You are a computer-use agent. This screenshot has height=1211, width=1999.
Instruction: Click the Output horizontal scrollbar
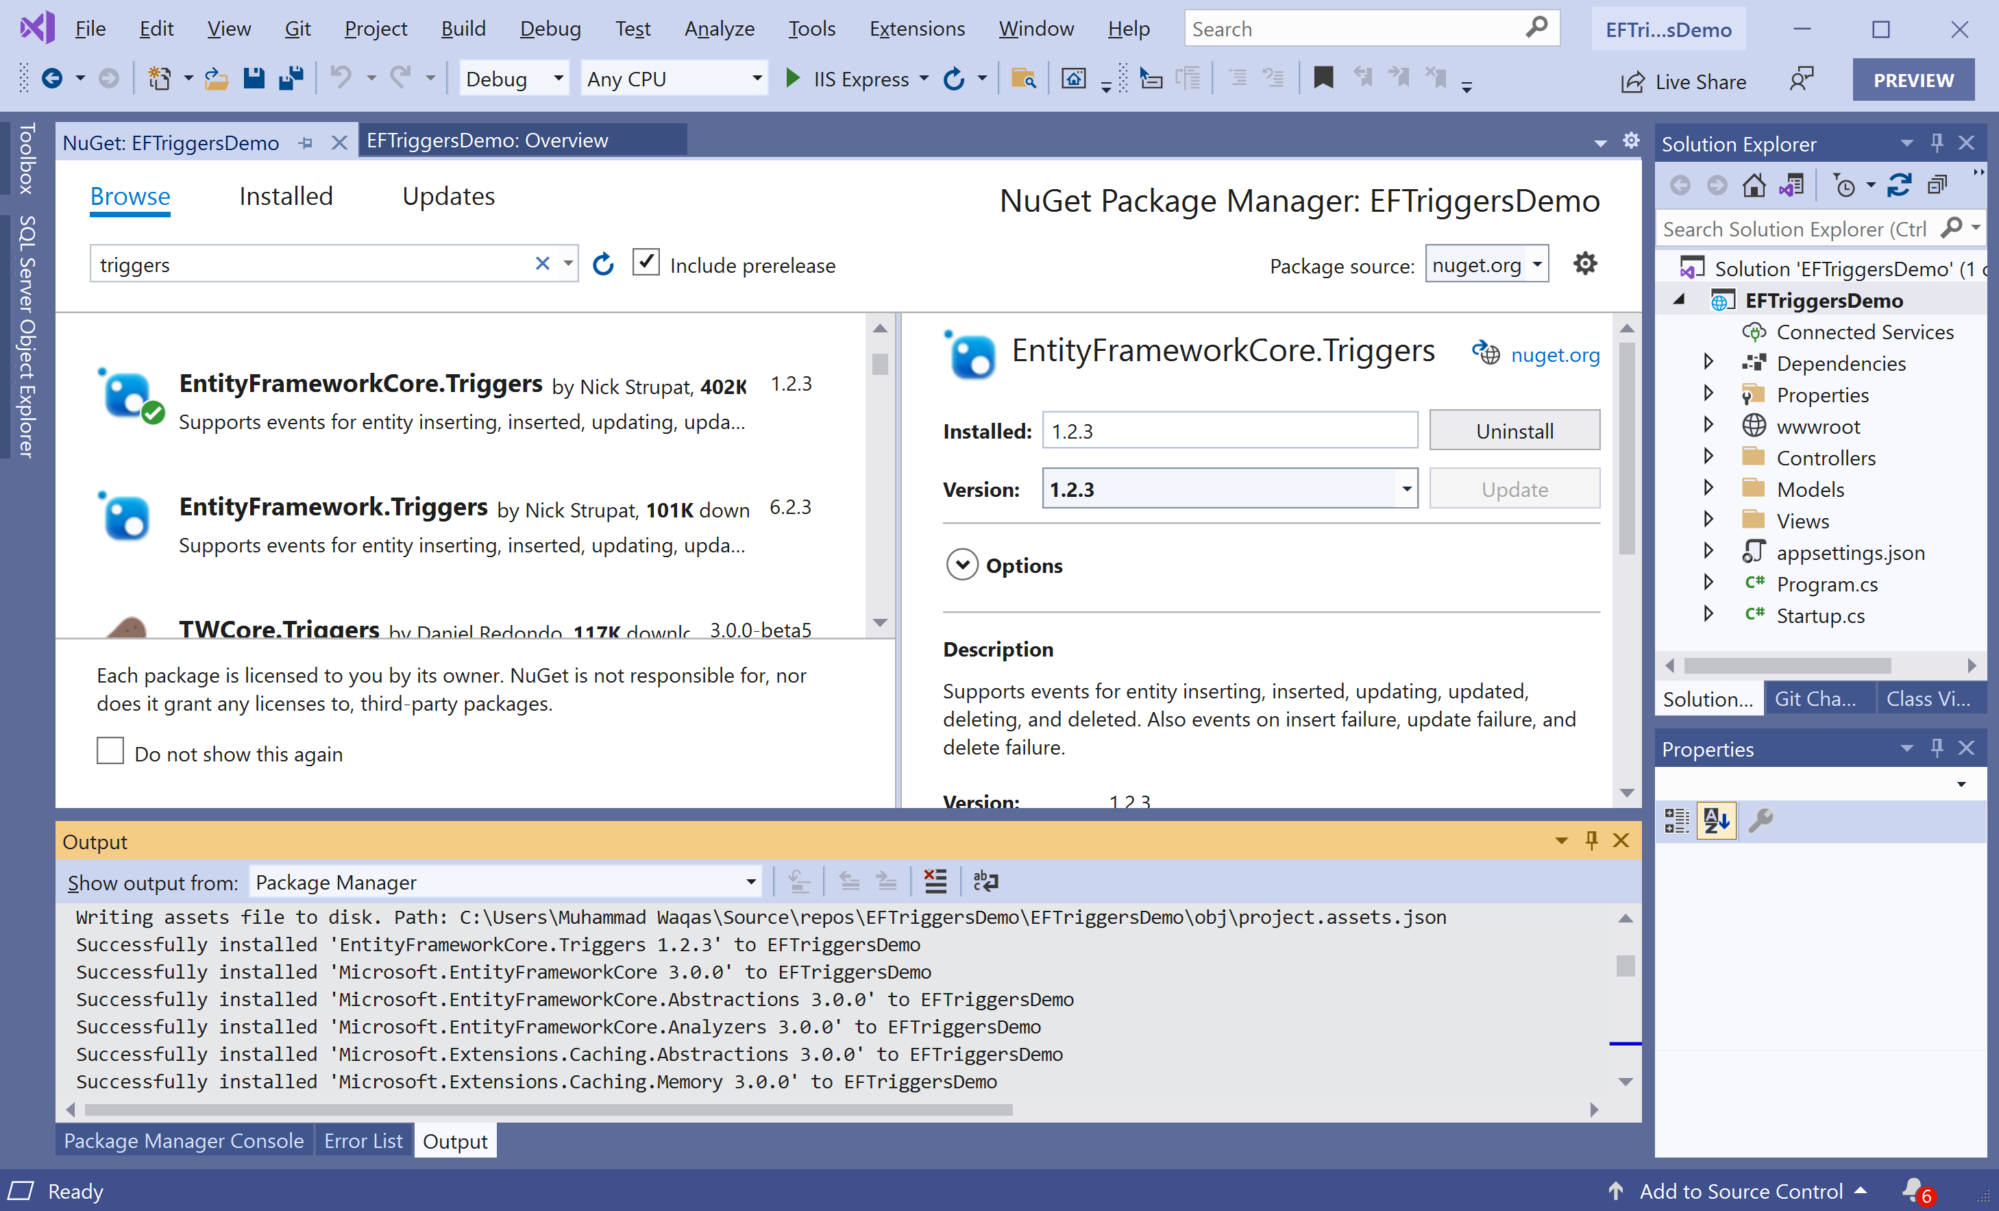point(548,1110)
